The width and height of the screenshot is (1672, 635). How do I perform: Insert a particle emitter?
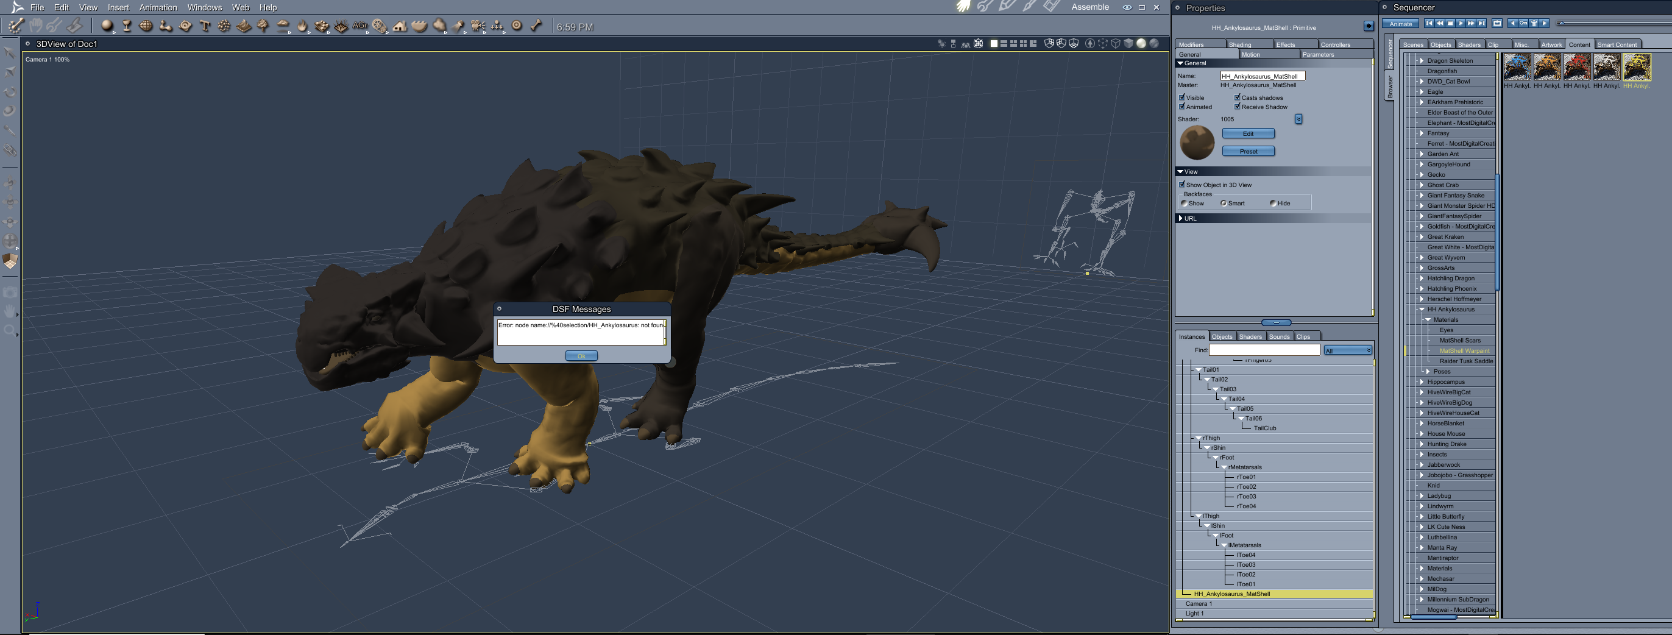[x=224, y=26]
